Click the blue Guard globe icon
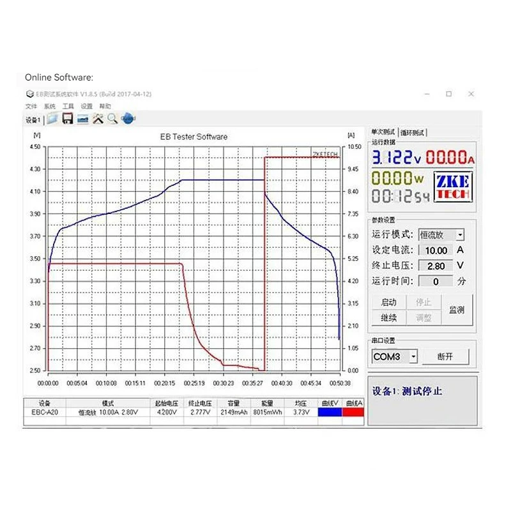Image resolution: width=511 pixels, height=511 pixels. pos(128,118)
